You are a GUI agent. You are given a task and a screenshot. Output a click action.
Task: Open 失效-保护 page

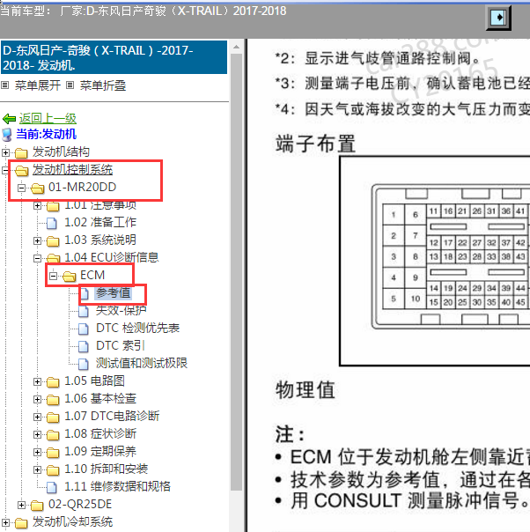click(x=121, y=310)
